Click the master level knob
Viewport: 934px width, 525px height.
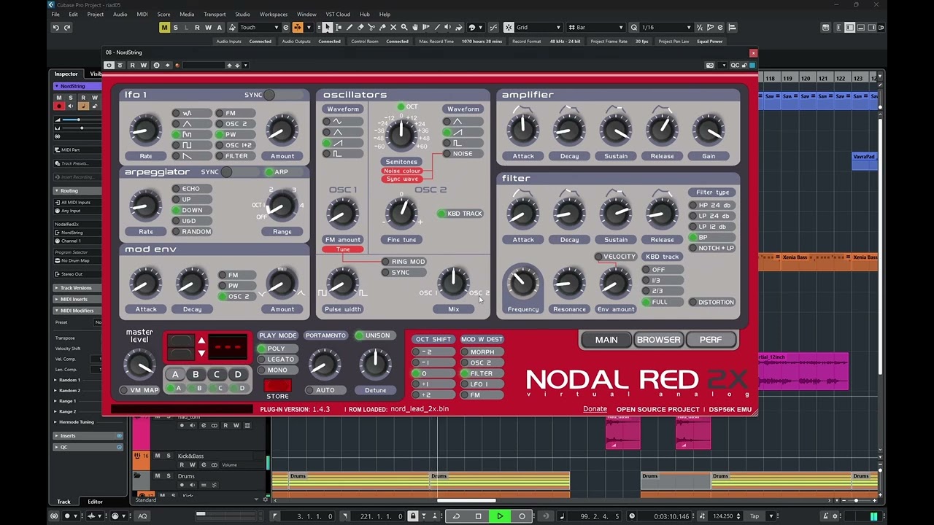(x=139, y=364)
